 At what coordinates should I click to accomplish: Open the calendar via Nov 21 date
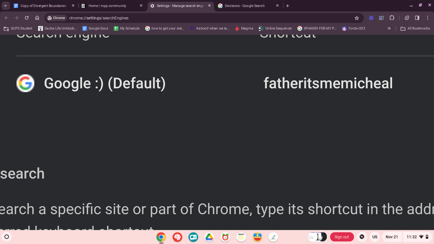[x=392, y=237]
